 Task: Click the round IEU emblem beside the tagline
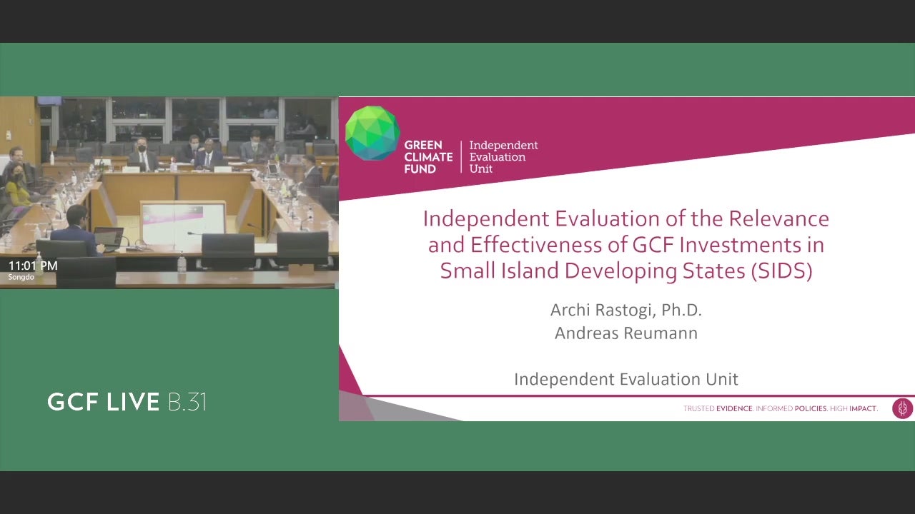(x=902, y=408)
